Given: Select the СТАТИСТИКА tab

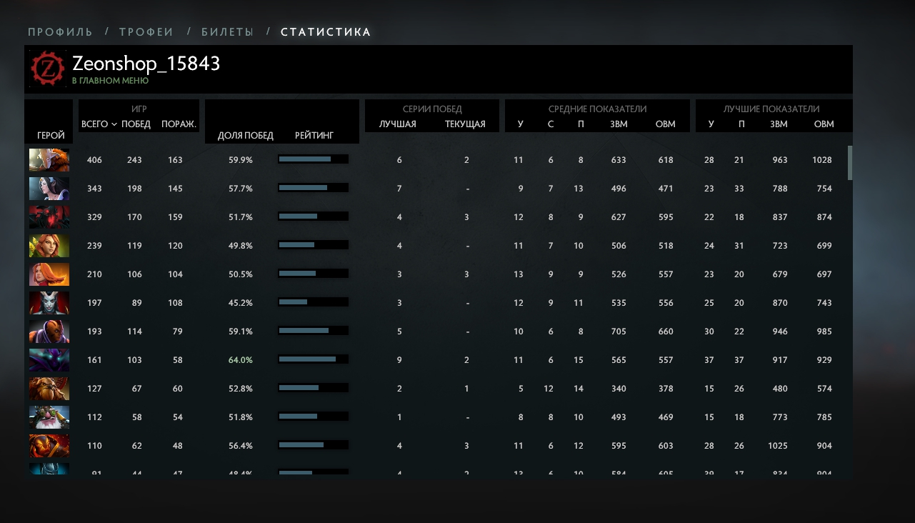Looking at the screenshot, I should pyautogui.click(x=326, y=32).
